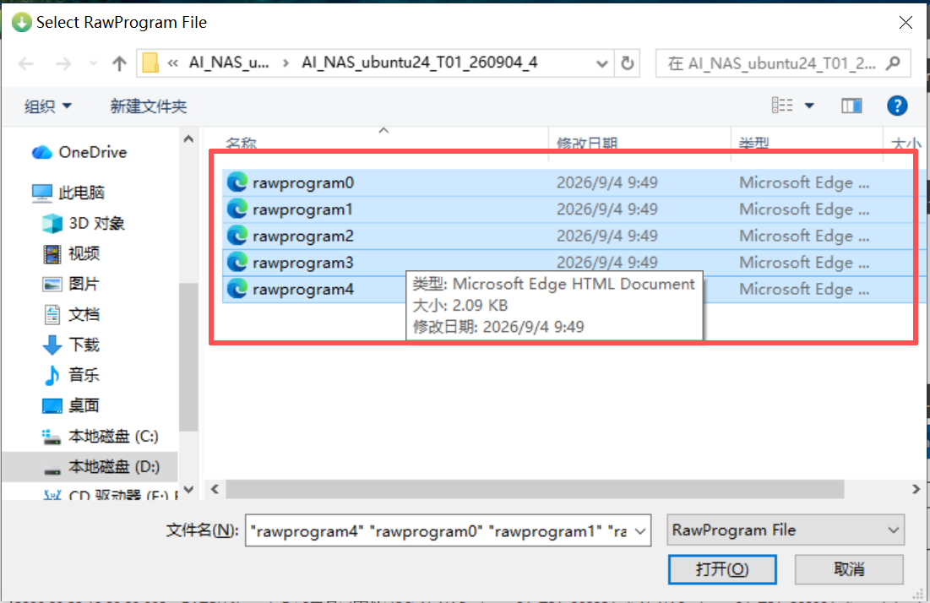The width and height of the screenshot is (930, 603).
Task: Click the 打开(O) button
Action: pos(722,569)
